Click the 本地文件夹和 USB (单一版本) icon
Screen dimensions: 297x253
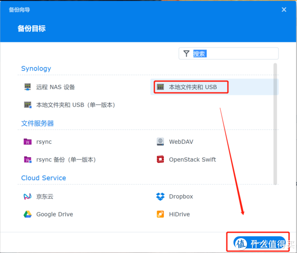pos(28,105)
